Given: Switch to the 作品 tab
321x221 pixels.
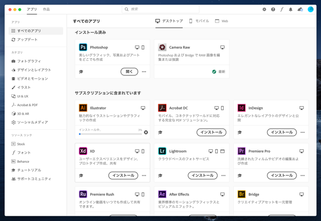Looking at the screenshot, I should [46, 10].
